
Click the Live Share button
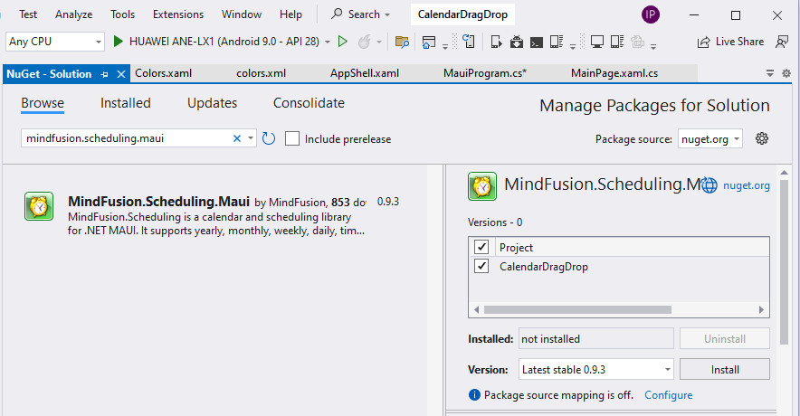(730, 42)
